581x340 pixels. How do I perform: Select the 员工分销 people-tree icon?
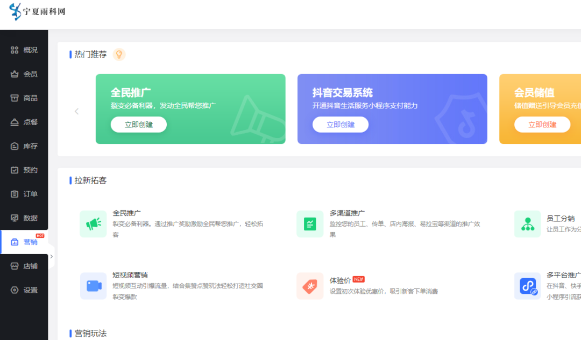pyautogui.click(x=528, y=224)
